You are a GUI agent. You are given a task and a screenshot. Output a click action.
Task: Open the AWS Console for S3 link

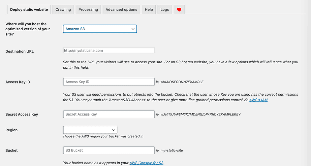pyautogui.click(x=147, y=163)
